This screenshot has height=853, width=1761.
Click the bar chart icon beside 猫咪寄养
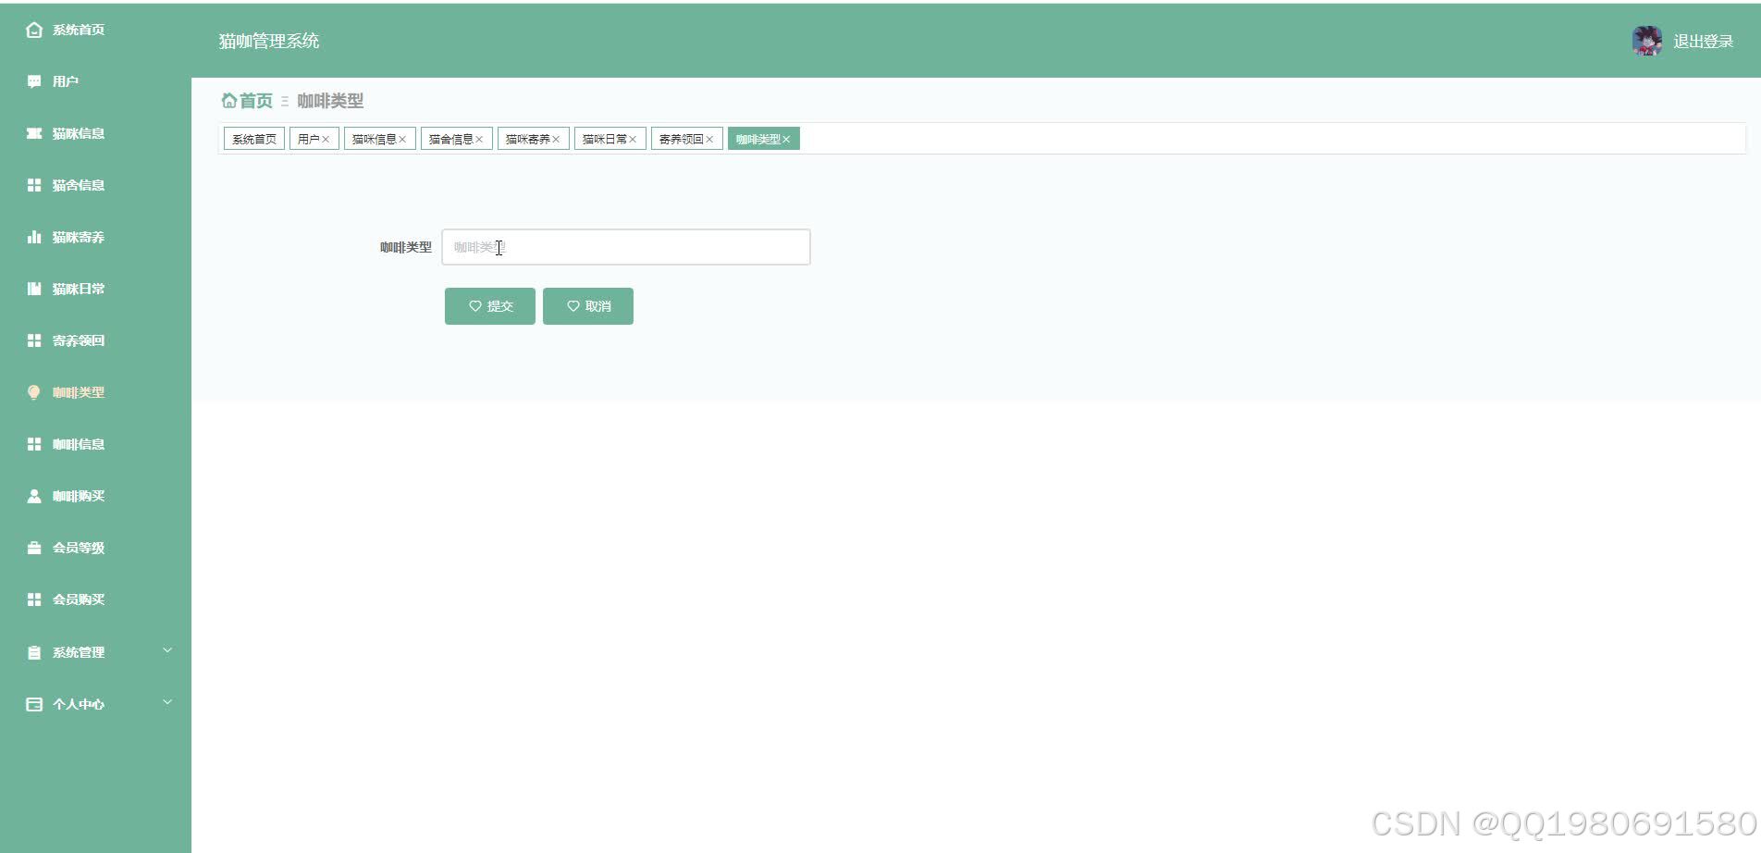pyautogui.click(x=34, y=237)
